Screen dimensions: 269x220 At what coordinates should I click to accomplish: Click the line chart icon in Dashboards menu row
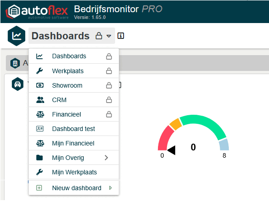click(39, 56)
